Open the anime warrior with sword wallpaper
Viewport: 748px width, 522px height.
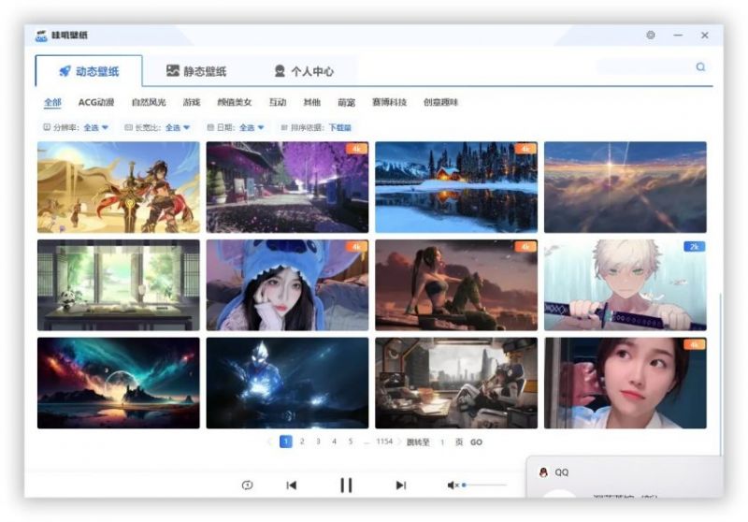click(119, 187)
